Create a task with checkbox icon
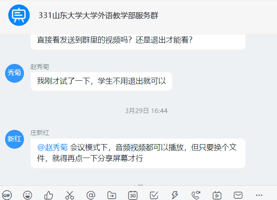The width and height of the screenshot is (277, 200). coord(154,195)
